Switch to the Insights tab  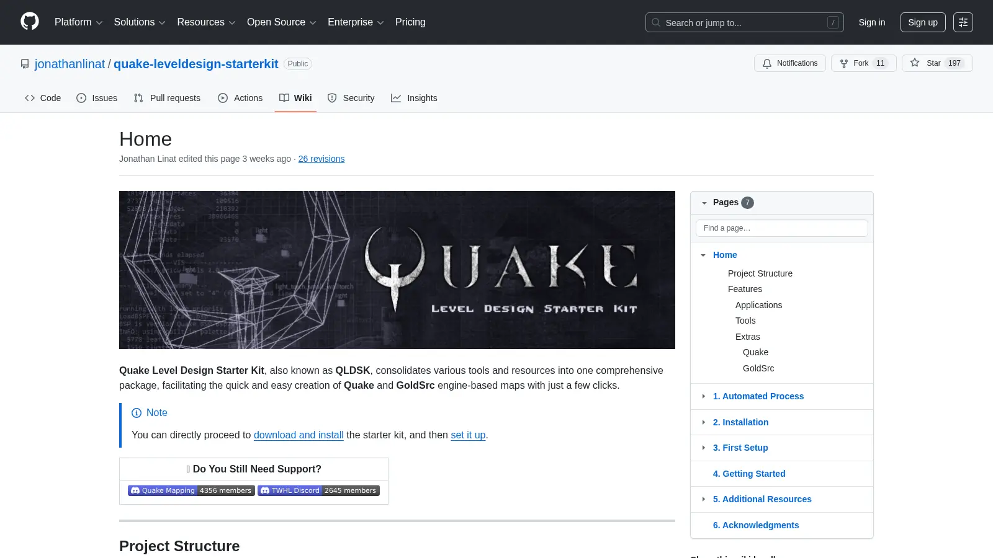(414, 98)
